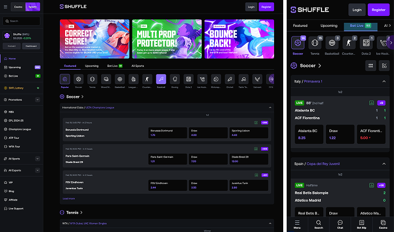The width and height of the screenshot is (394, 232).
Task: Open the All Sports tab
Action: click(138, 66)
